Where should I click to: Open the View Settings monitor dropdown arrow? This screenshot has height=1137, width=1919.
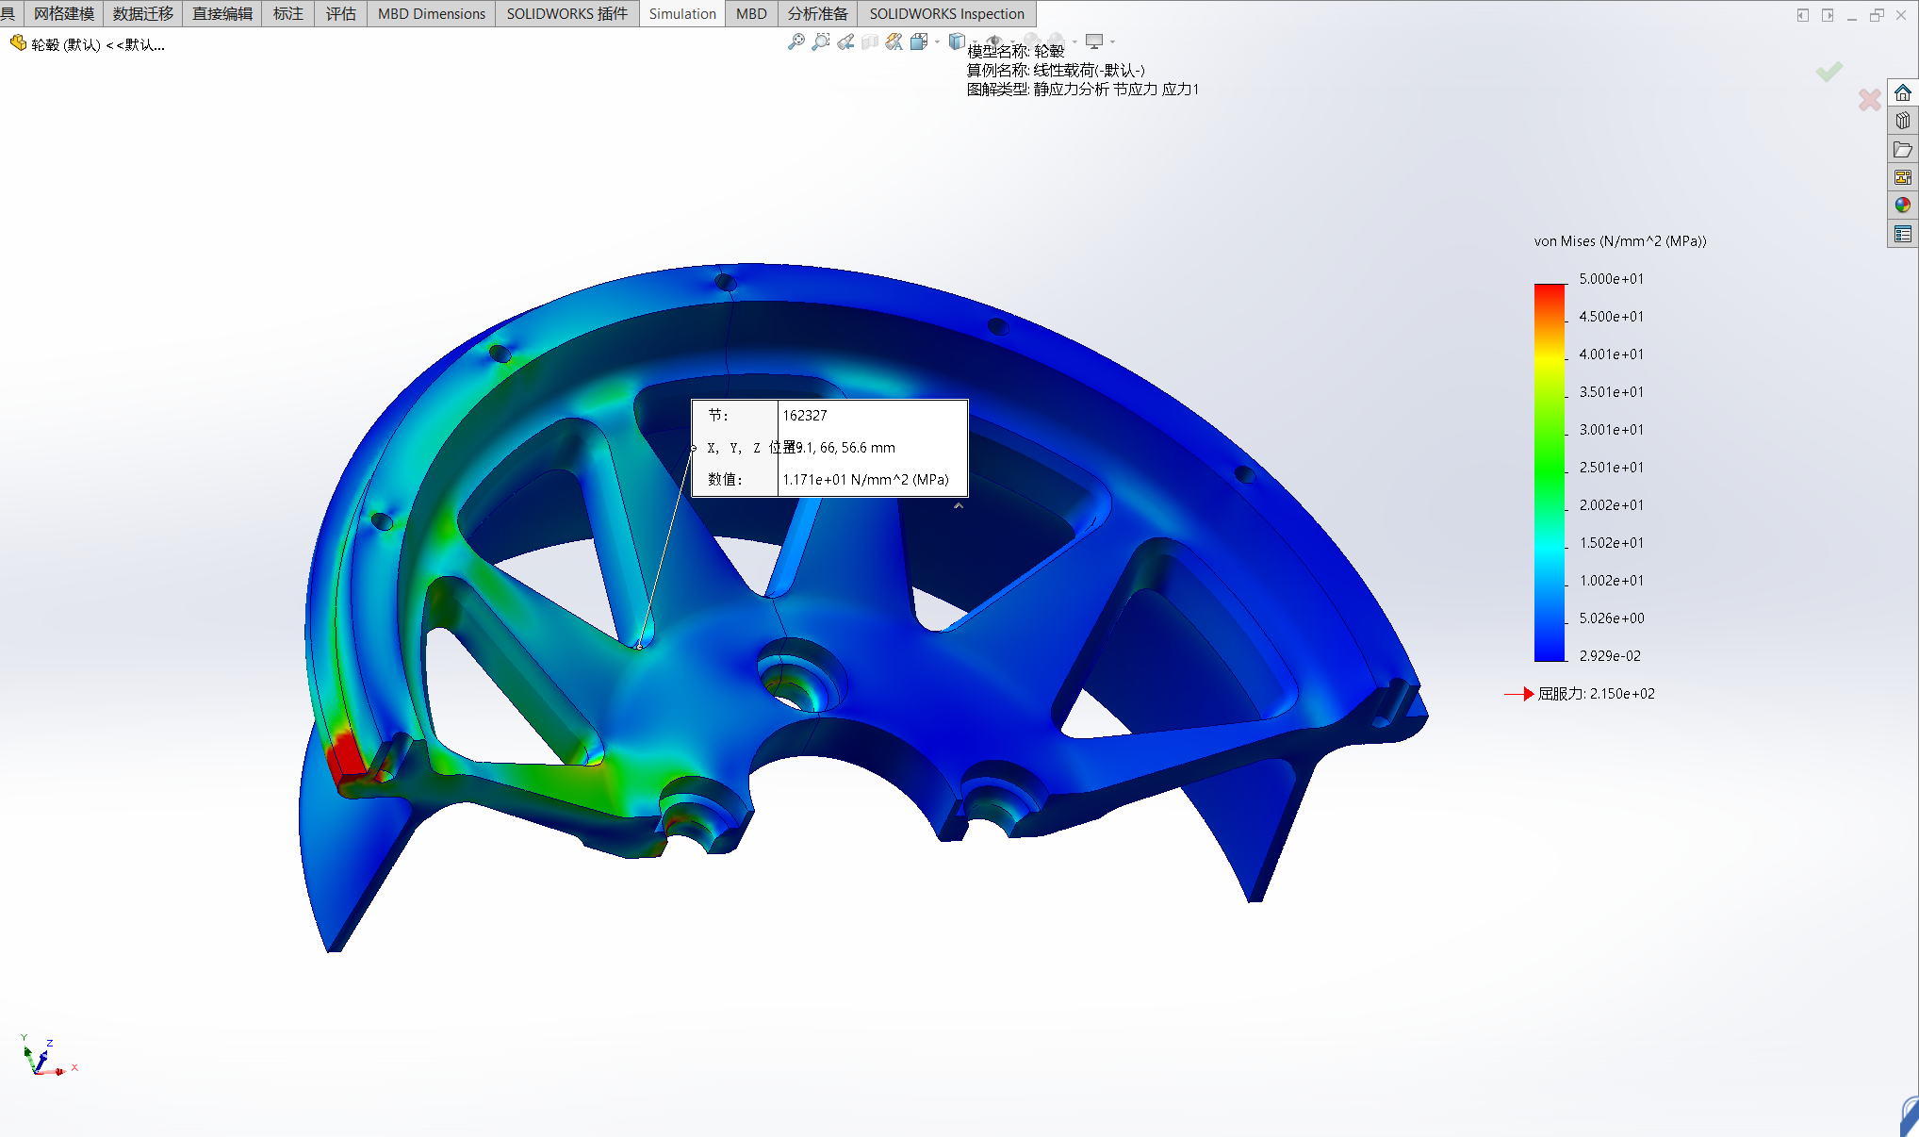(1113, 41)
